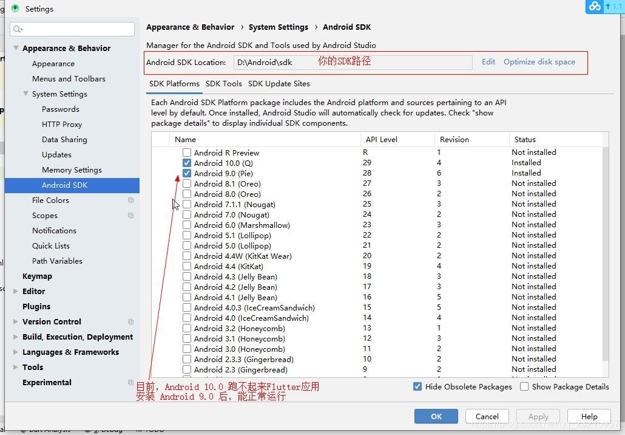Click the 'Android 3.0 (Honeycomb)' row text

click(x=240, y=349)
